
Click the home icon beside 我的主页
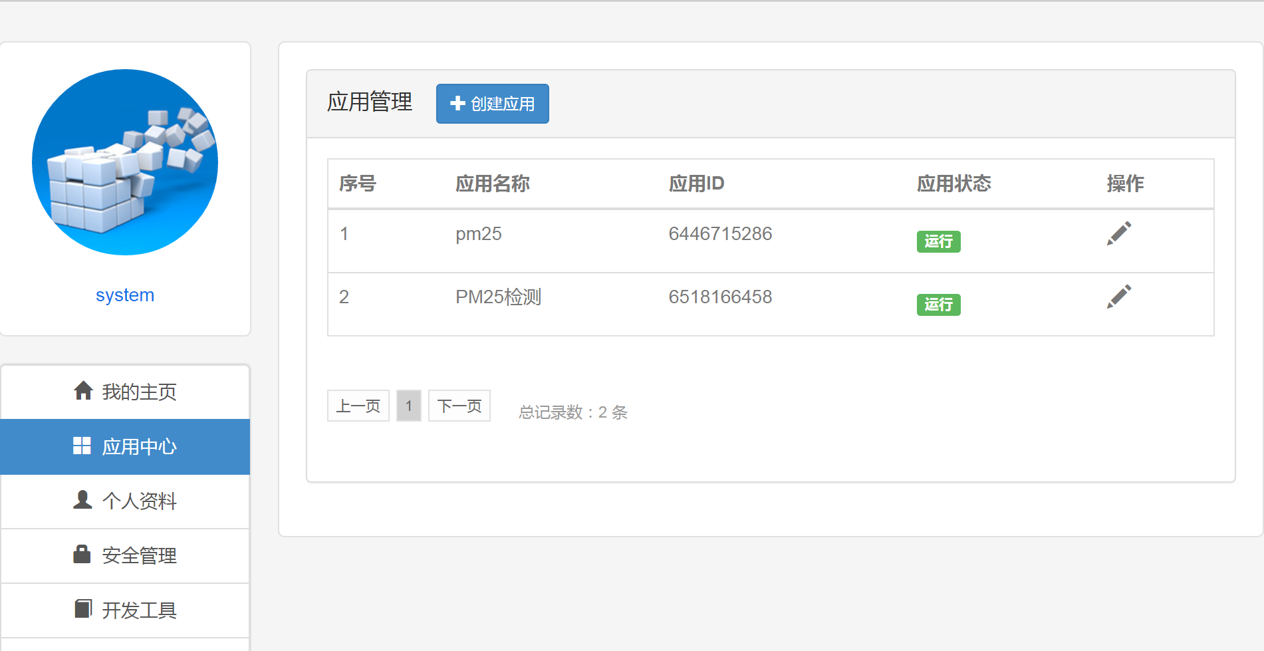[83, 391]
